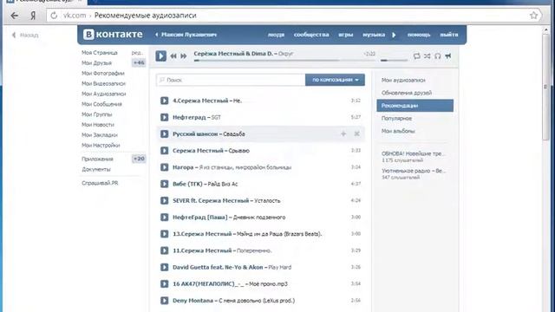This screenshot has height=312, width=555.
Task: Click the browser back arrow
Action: coord(14,16)
